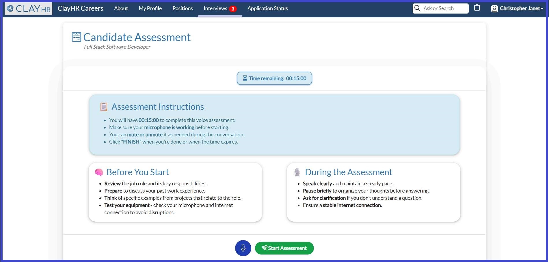549x262 pixels.
Task: Click the microphone icon beside During the Assessment
Action: (297, 172)
